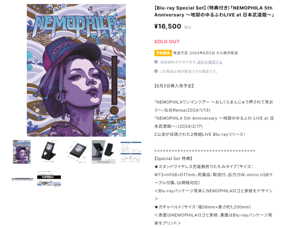
Task: Click the 6月5日再入荷予定 notice
Action: click(174, 86)
